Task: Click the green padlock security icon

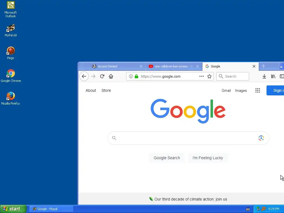Action: [x=136, y=77]
